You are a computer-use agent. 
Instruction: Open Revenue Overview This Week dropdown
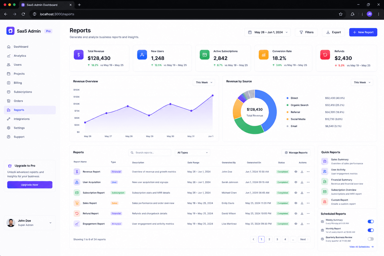click(x=204, y=82)
